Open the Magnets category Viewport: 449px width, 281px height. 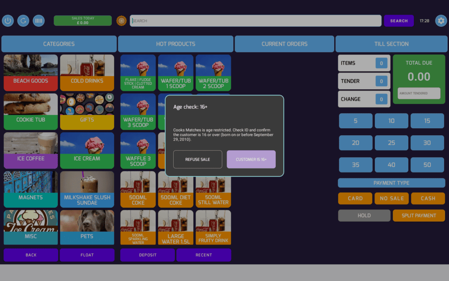tap(31, 189)
